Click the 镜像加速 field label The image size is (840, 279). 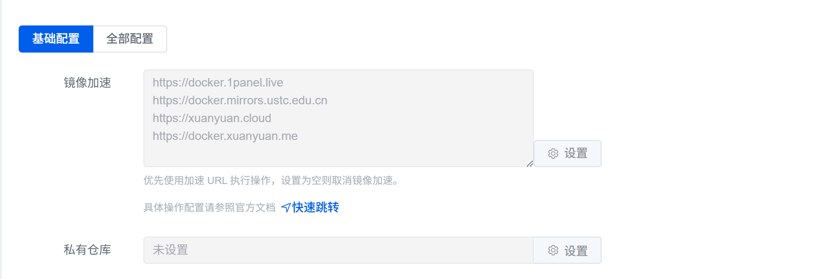coord(87,83)
